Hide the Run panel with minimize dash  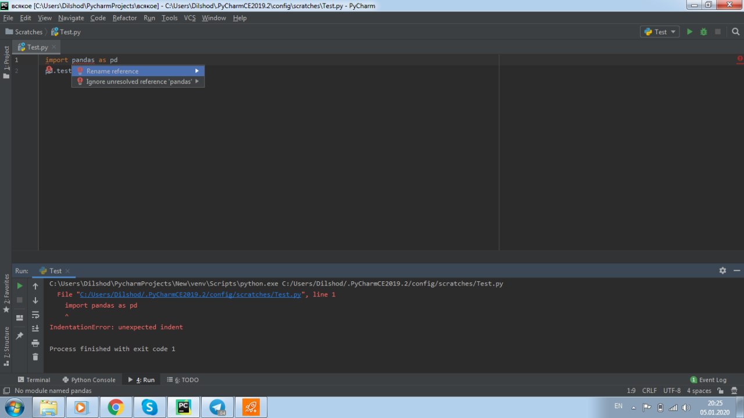(736, 270)
